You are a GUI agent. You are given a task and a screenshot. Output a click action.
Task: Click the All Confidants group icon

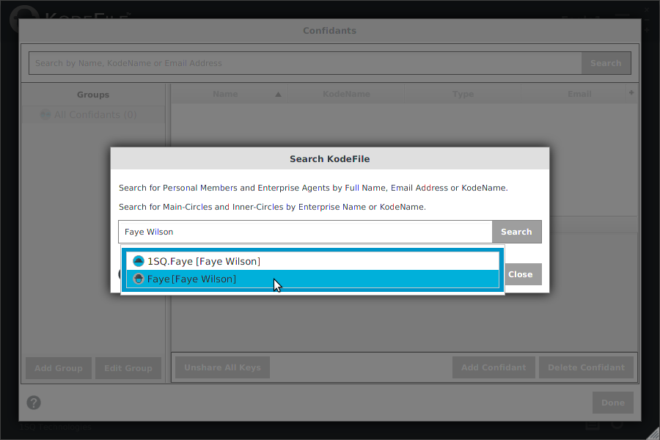click(x=45, y=114)
